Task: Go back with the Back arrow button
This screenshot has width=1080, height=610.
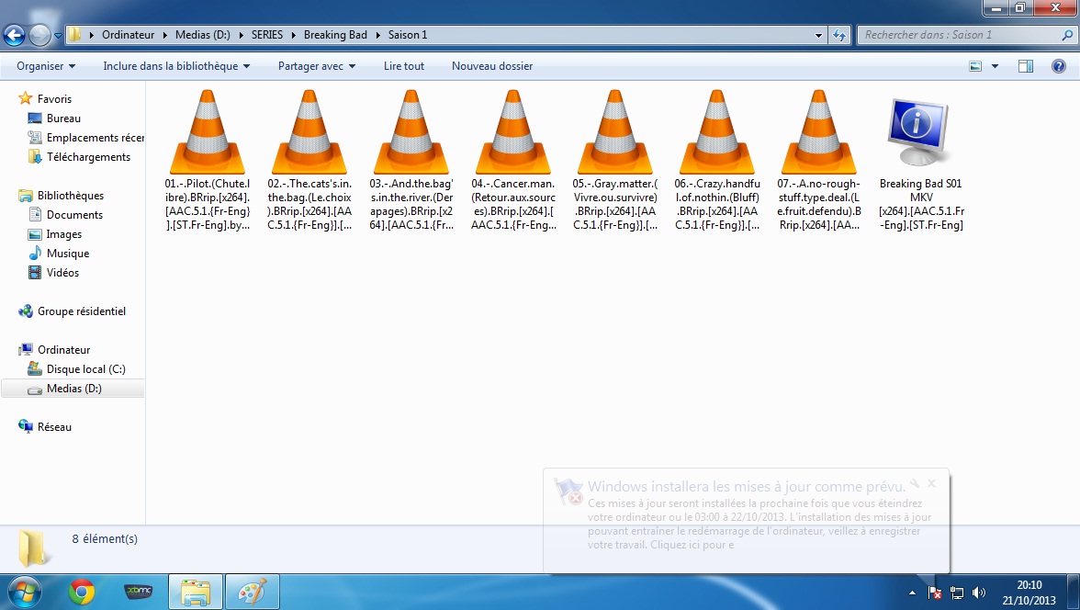Action: (14, 35)
